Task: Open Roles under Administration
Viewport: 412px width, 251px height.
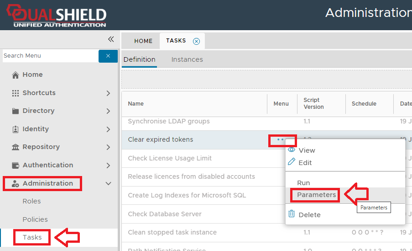Action: [x=32, y=201]
